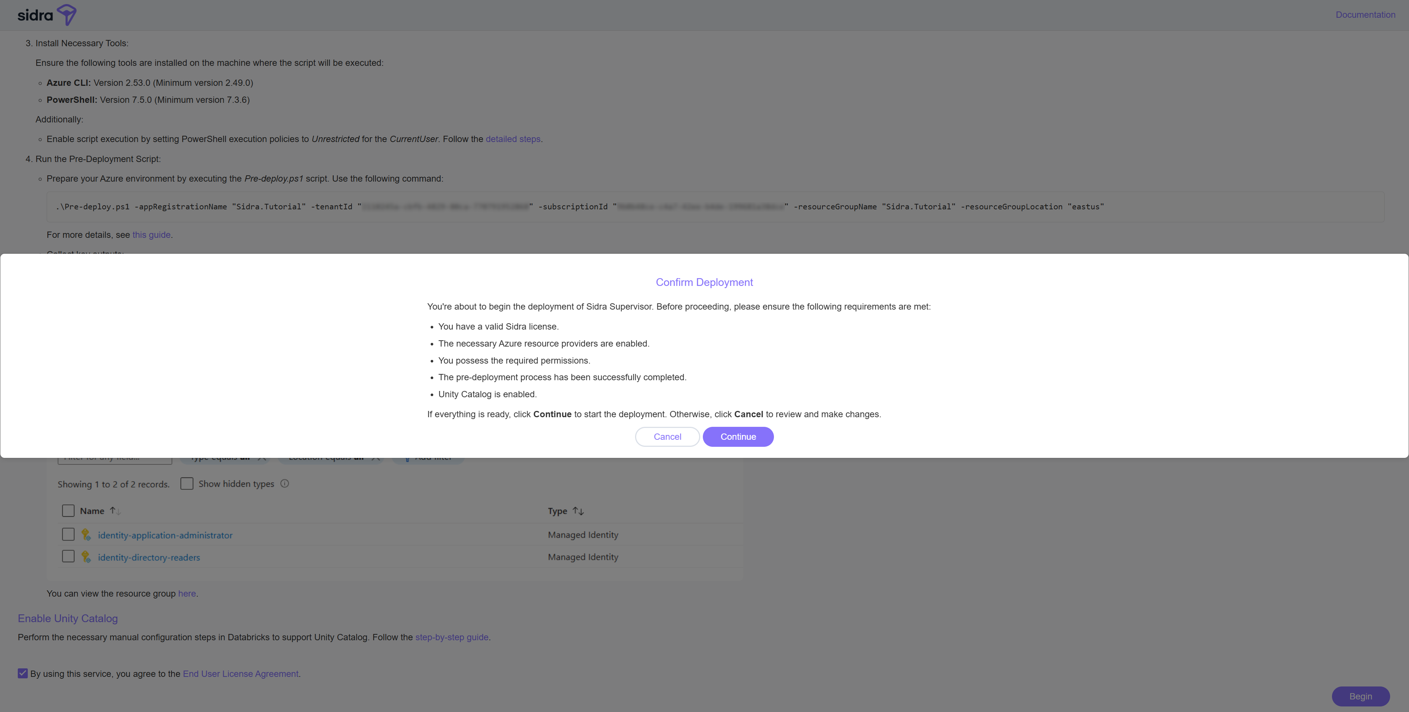Open the Documentation link

(1365, 15)
